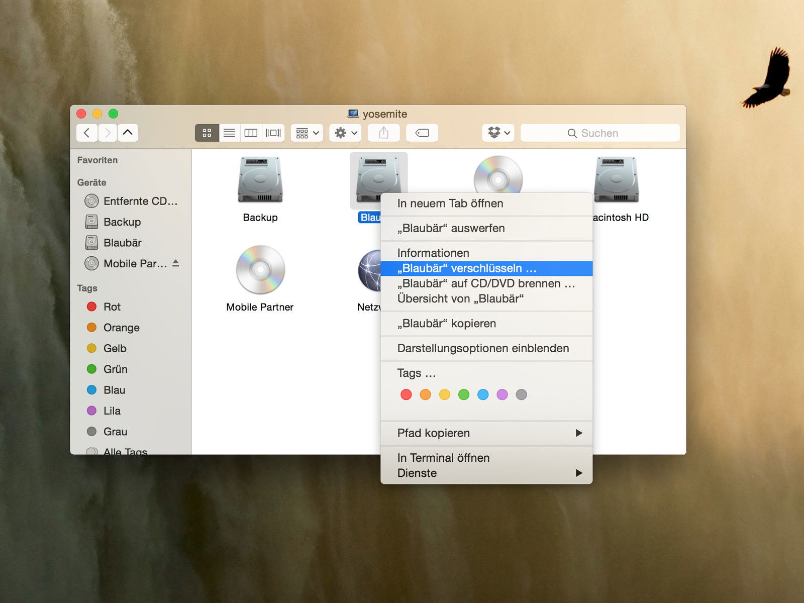This screenshot has height=603, width=804.
Task: Choose Informationen in context menu
Action: pos(486,253)
